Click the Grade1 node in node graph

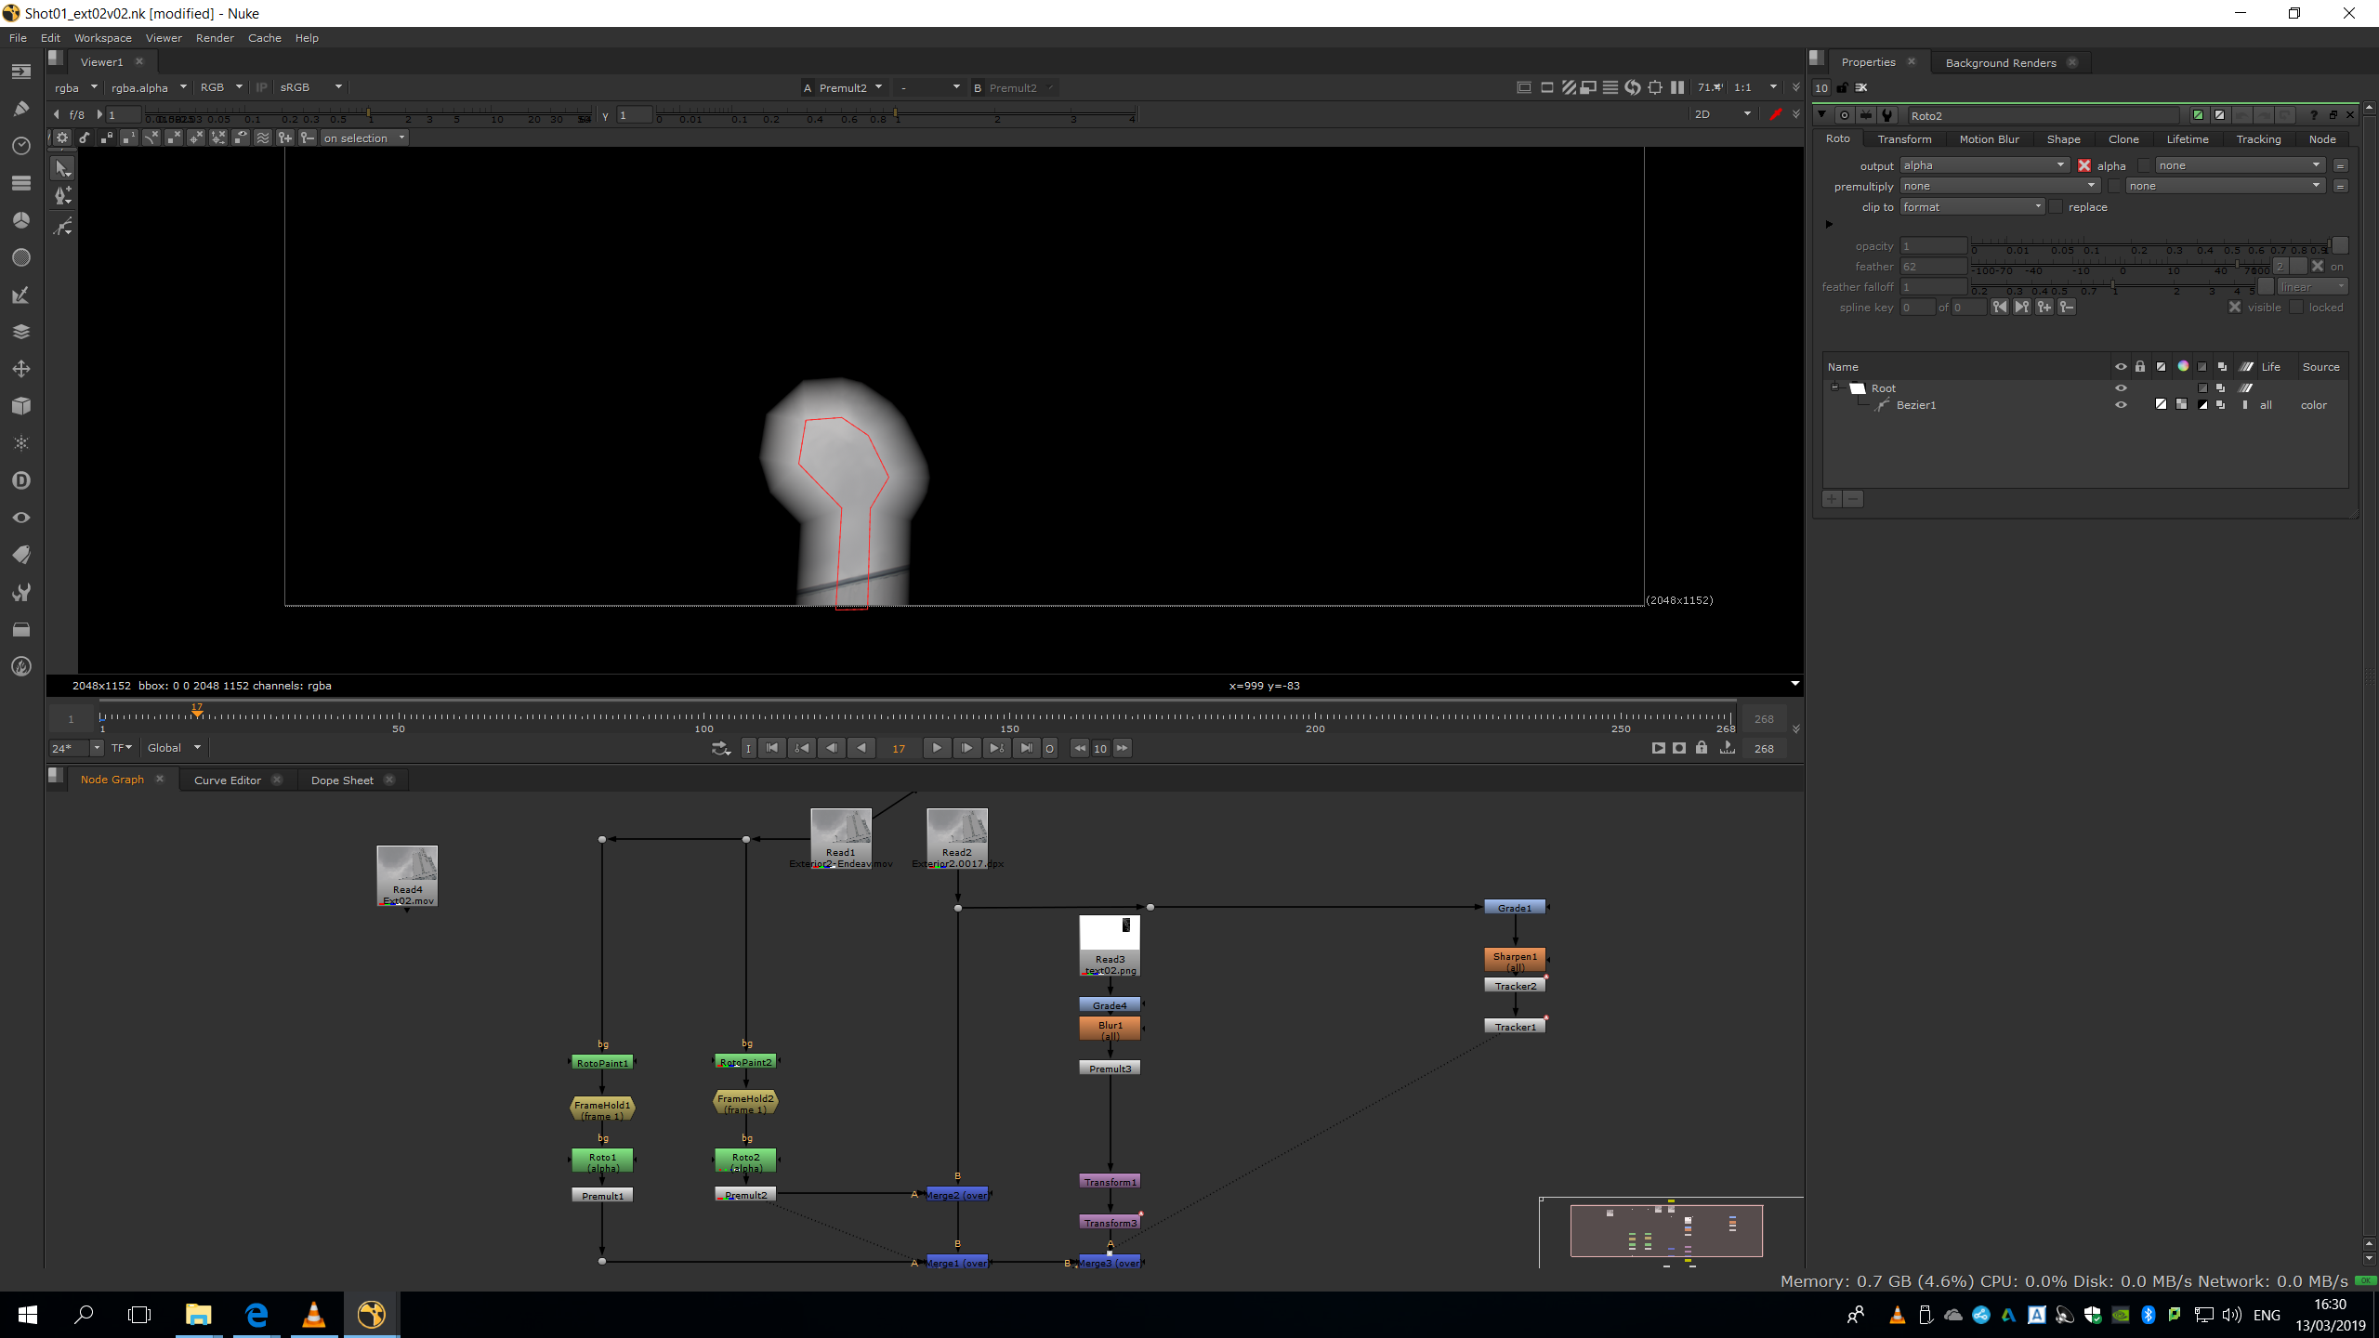pos(1514,908)
